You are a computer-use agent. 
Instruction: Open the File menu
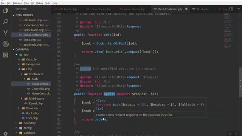tap(3, 3)
